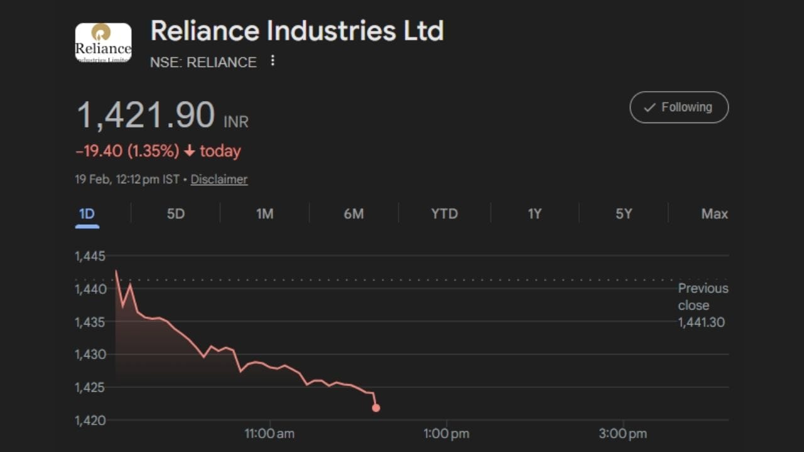Image resolution: width=804 pixels, height=452 pixels.
Task: Click the 1,421.90 price value
Action: click(x=146, y=116)
